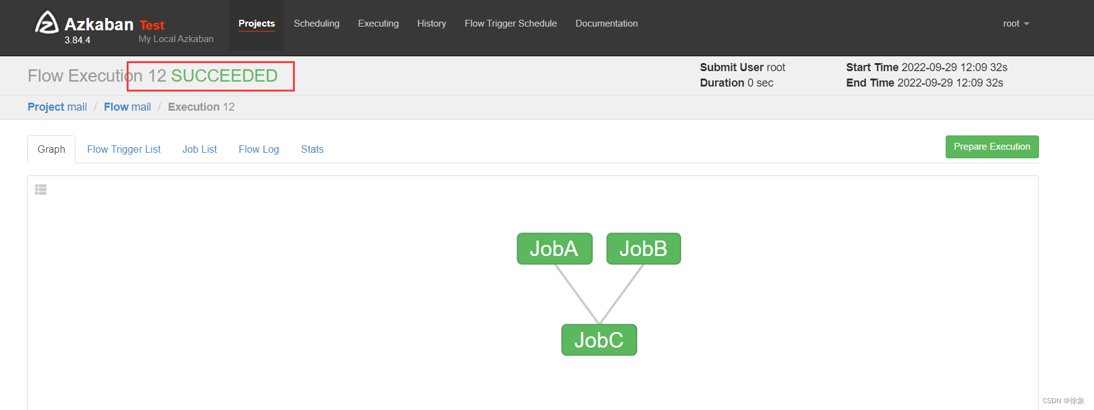This screenshot has height=410, width=1094.
Task: Click the Azkaban title text
Action: [x=99, y=24]
